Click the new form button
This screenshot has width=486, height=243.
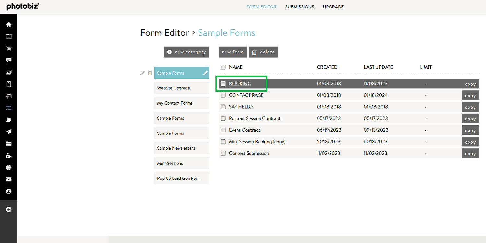[233, 52]
